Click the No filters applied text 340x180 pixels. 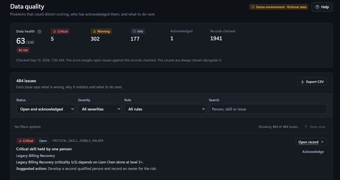pos(28,127)
